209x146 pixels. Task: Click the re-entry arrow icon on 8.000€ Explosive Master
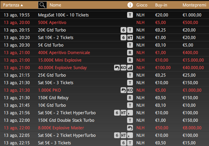click(x=130, y=128)
